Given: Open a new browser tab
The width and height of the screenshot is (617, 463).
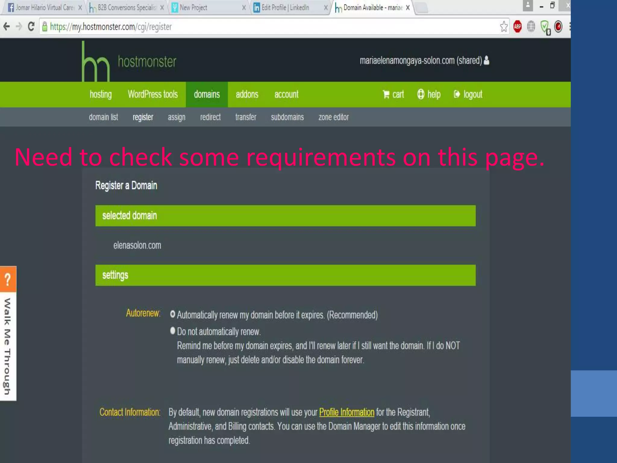Looking at the screenshot, I should click(422, 8).
